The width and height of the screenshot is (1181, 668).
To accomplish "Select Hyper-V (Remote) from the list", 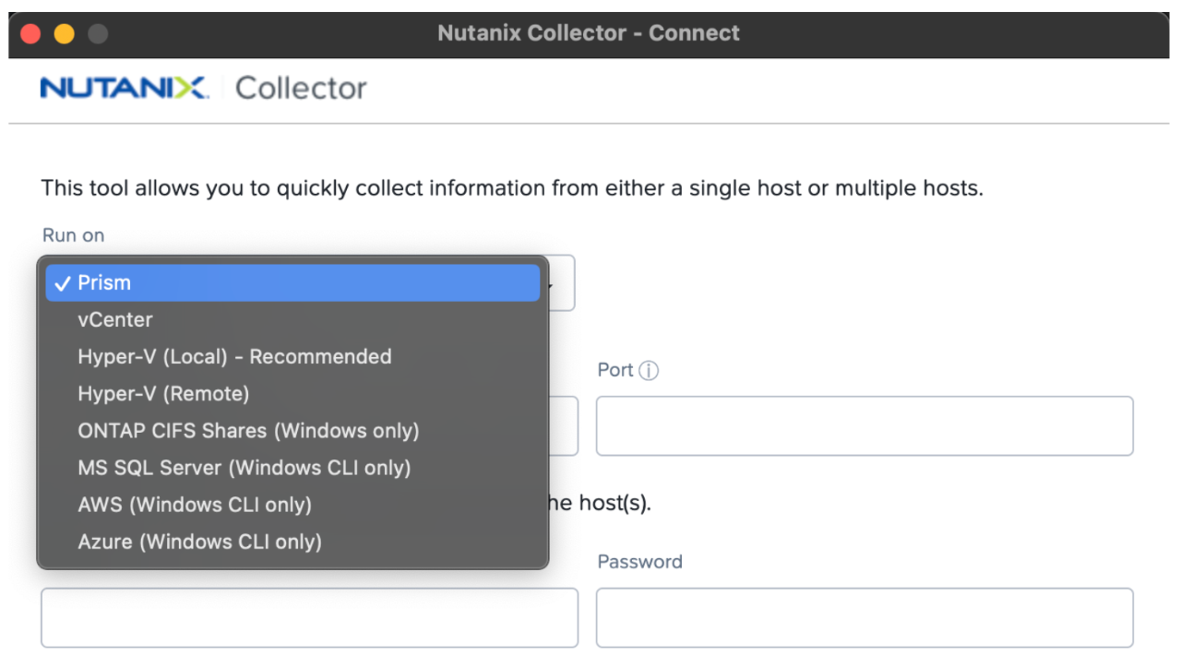I will pyautogui.click(x=164, y=393).
